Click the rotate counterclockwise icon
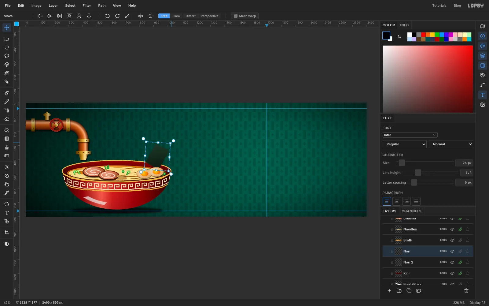This screenshot has width=489, height=306. pyautogui.click(x=108, y=16)
